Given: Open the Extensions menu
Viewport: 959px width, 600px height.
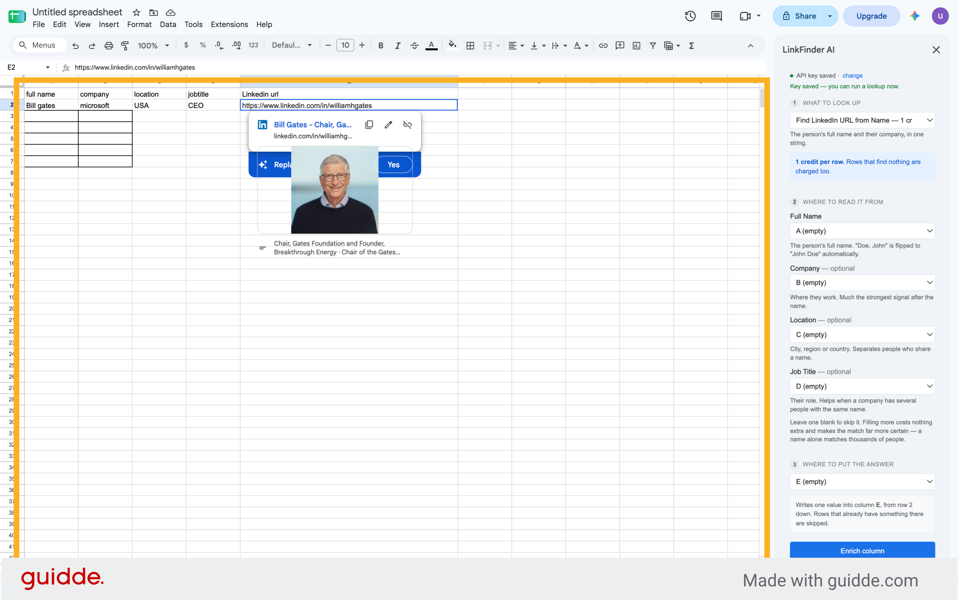Looking at the screenshot, I should (229, 25).
